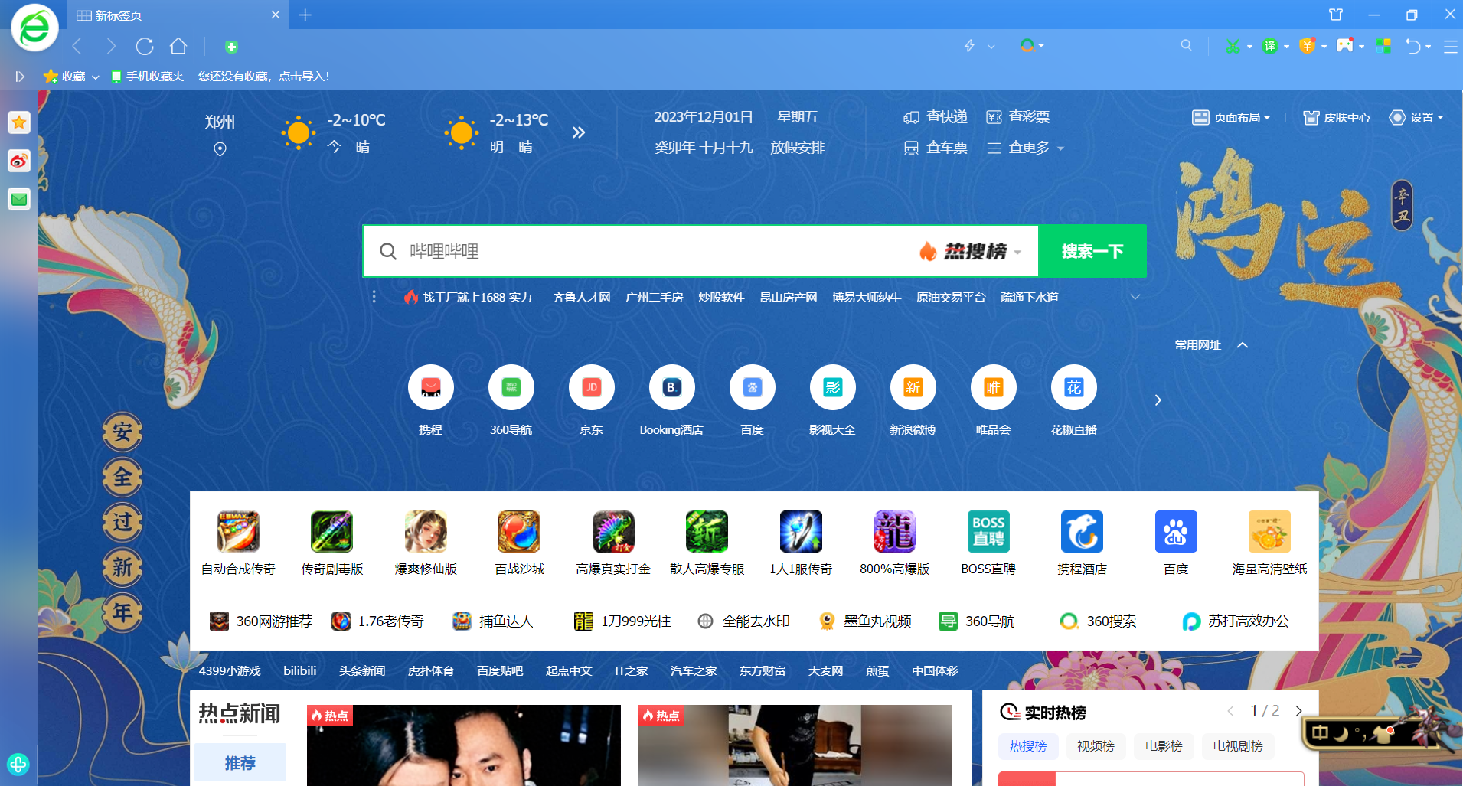Click the search magnifier in the toolbar

(1186, 46)
